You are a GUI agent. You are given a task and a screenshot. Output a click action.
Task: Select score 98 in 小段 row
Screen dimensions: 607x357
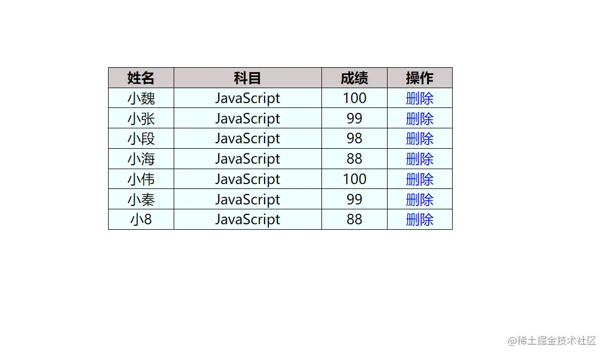[354, 138]
